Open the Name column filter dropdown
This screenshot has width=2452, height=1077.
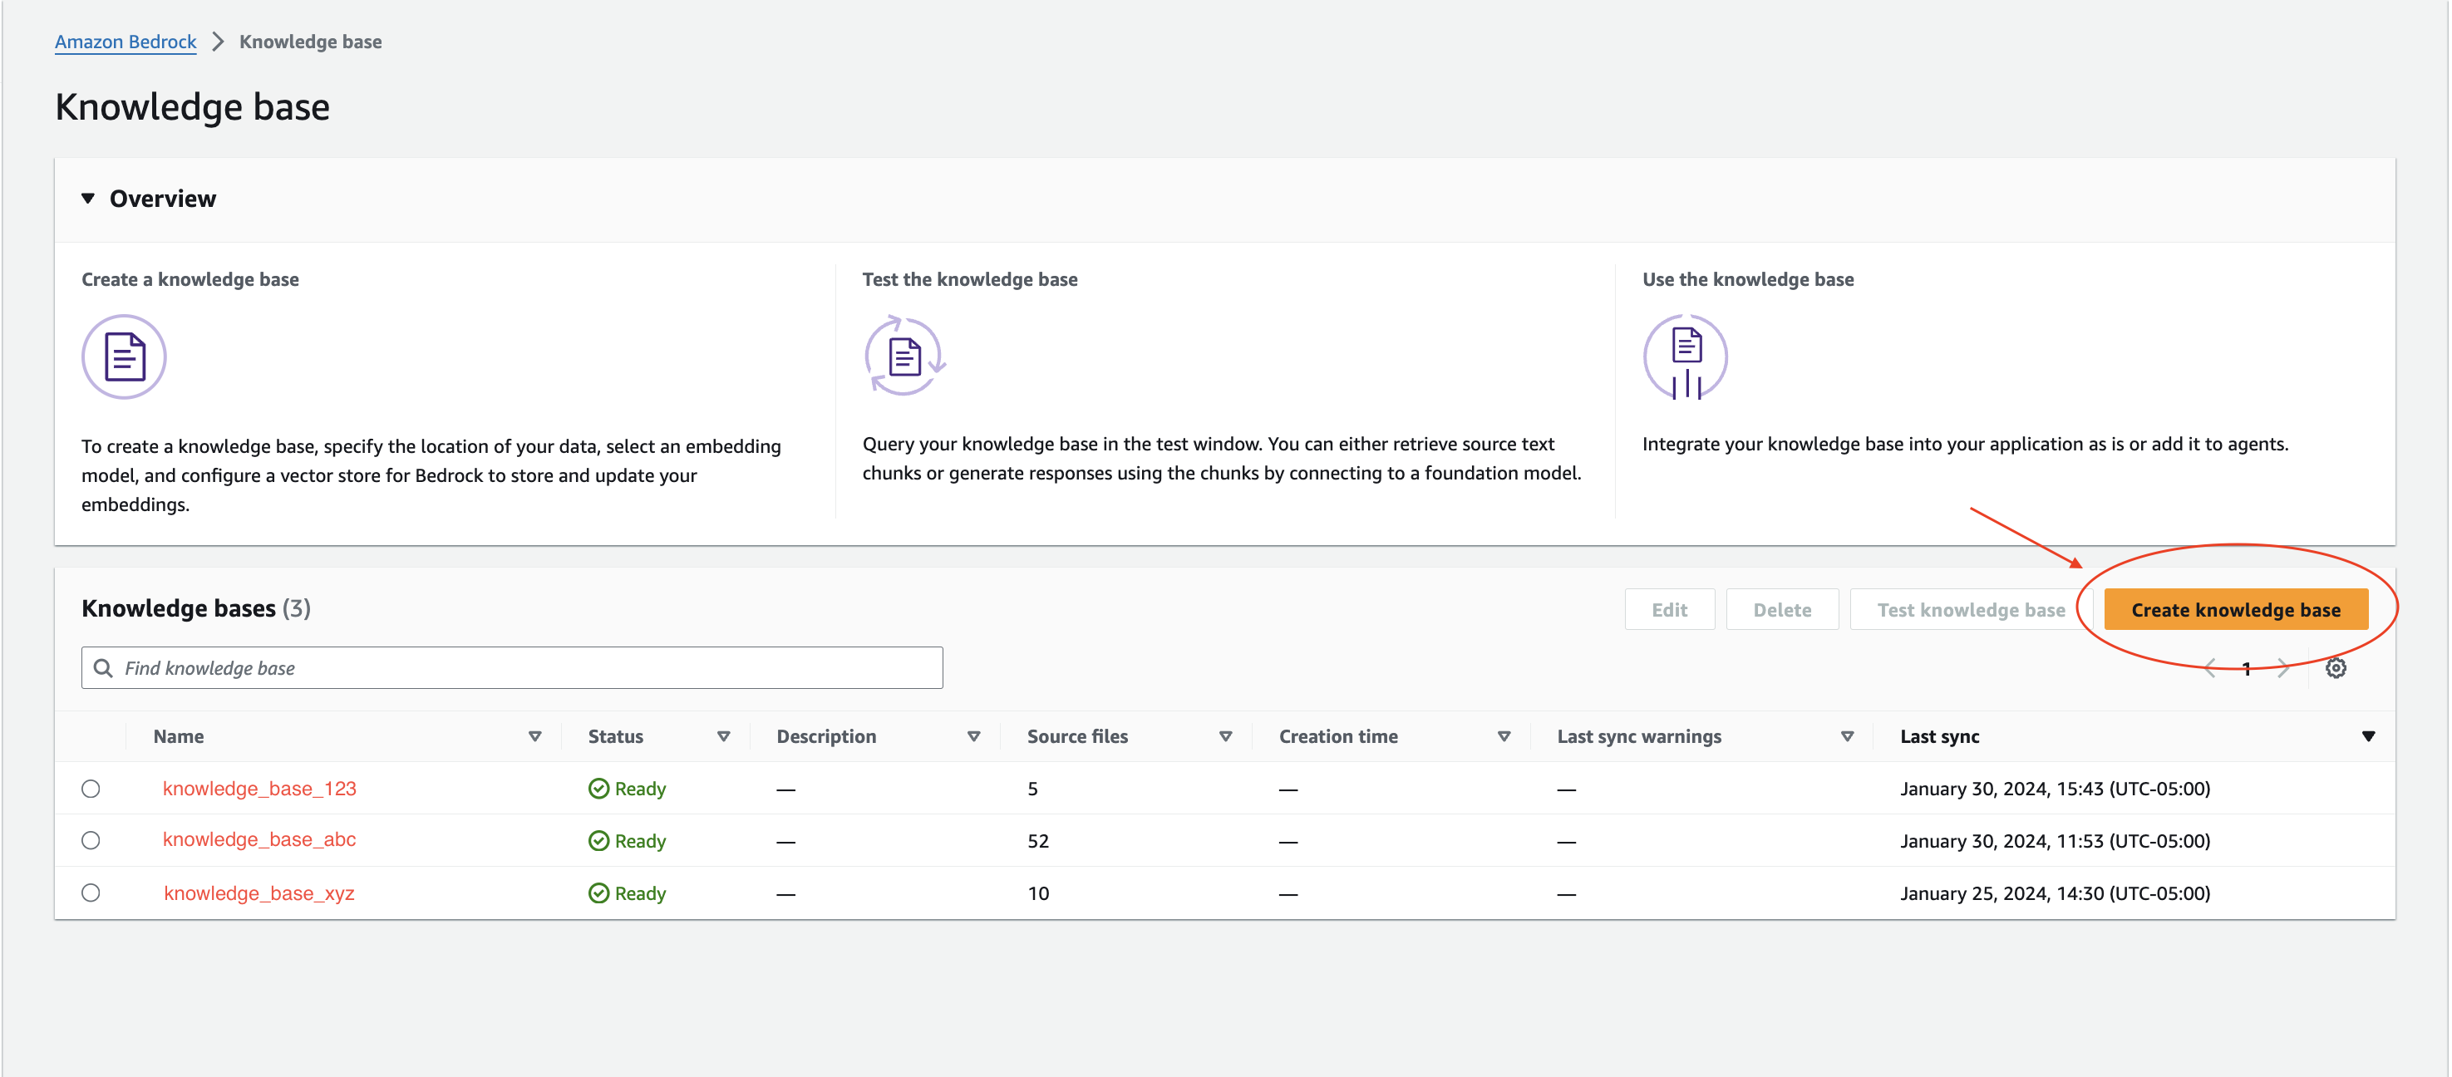[x=535, y=735]
